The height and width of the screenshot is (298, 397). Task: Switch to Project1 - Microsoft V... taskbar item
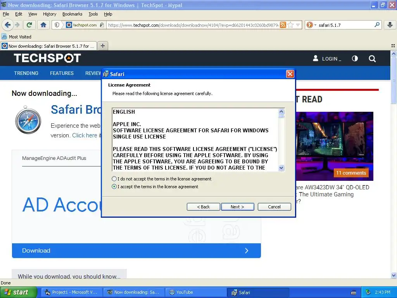(x=71, y=292)
